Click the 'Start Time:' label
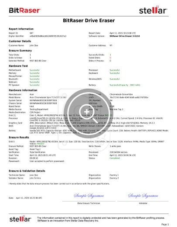The image size is (177, 227). pyautogui.click(x=14, y=155)
